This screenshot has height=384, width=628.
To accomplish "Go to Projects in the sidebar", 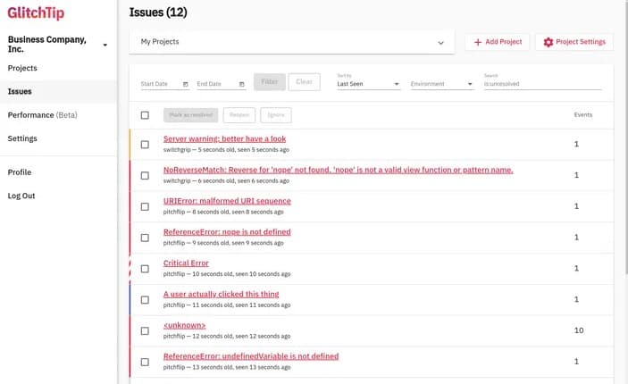I will click(22, 68).
